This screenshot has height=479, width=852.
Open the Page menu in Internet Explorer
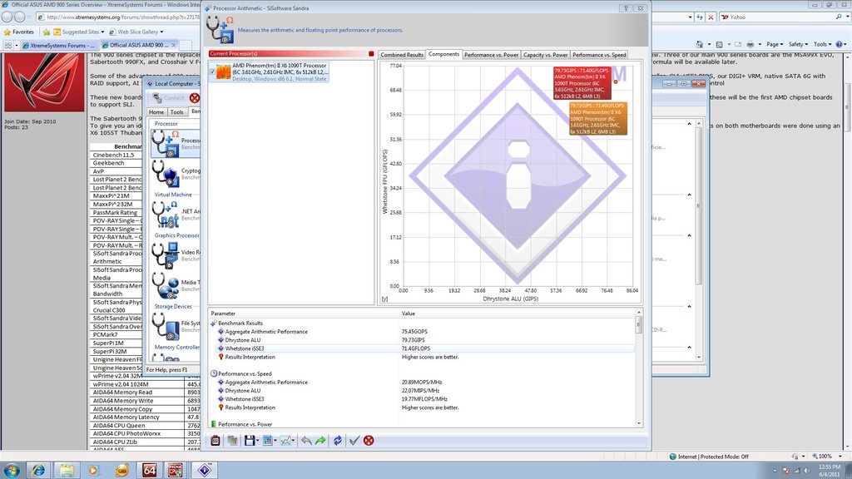point(775,44)
